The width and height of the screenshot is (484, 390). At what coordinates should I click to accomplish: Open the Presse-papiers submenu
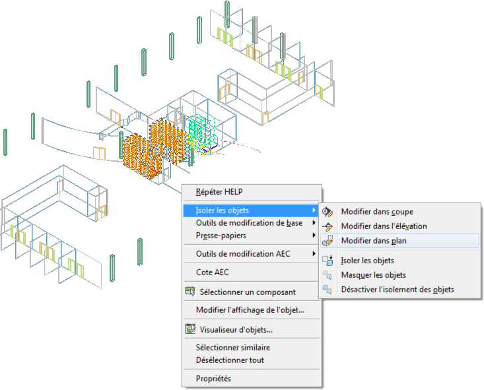[252, 236]
